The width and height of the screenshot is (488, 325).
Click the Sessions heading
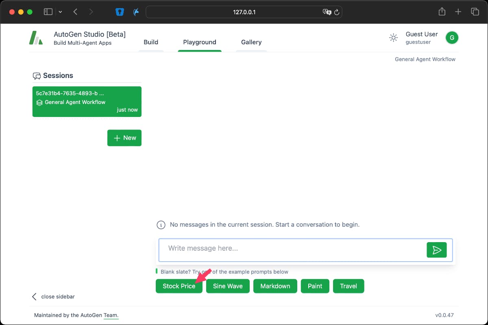(x=58, y=76)
